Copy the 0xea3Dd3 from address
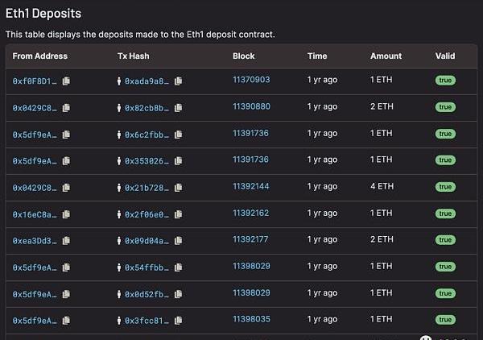 66,240
